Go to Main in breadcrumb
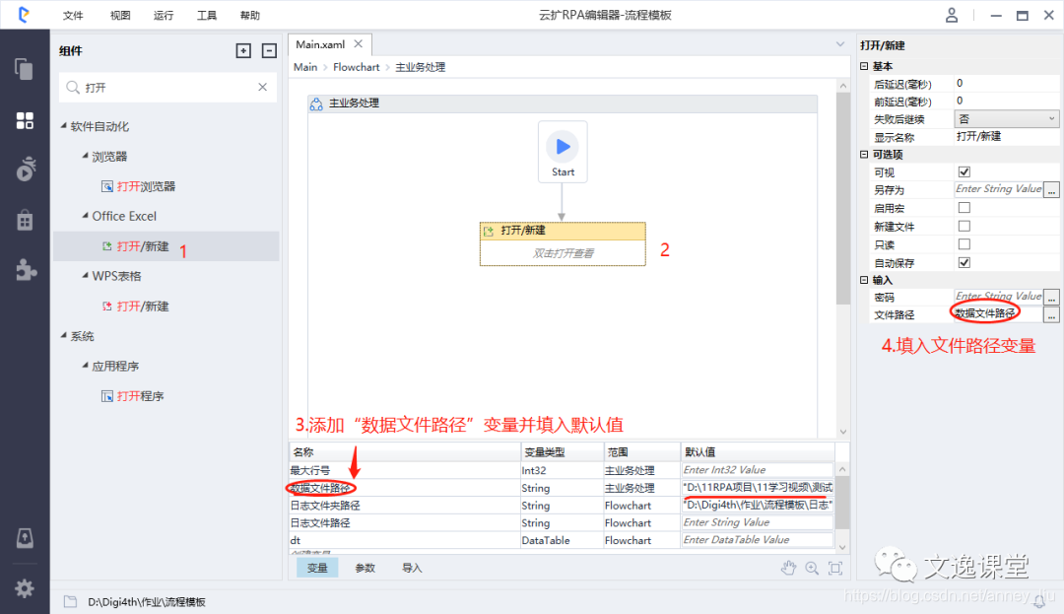Screen dimensions: 1064x614 305,67
